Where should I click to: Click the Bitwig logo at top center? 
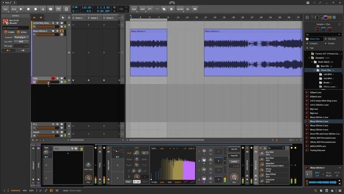pos(172,3)
